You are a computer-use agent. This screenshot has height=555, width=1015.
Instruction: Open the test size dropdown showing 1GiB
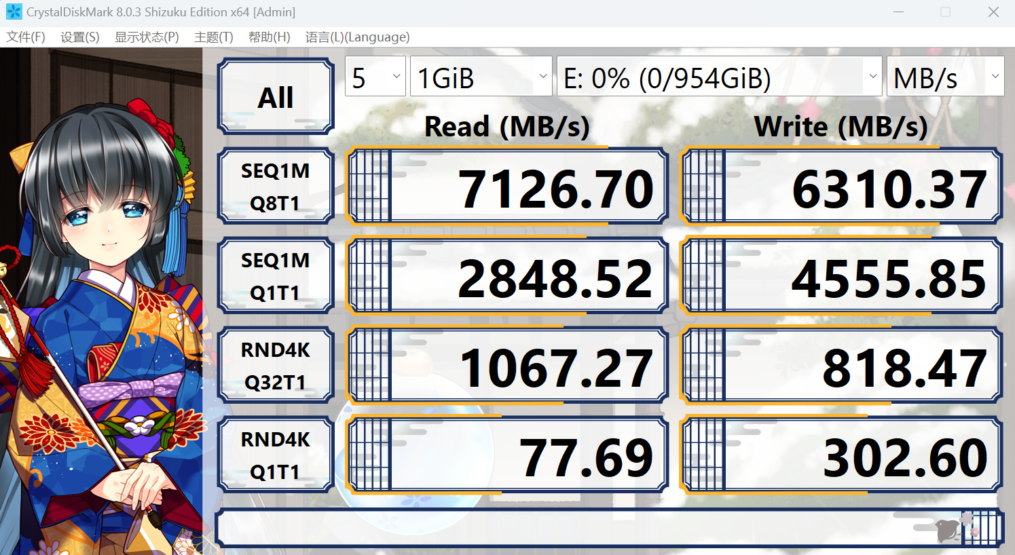coord(481,76)
